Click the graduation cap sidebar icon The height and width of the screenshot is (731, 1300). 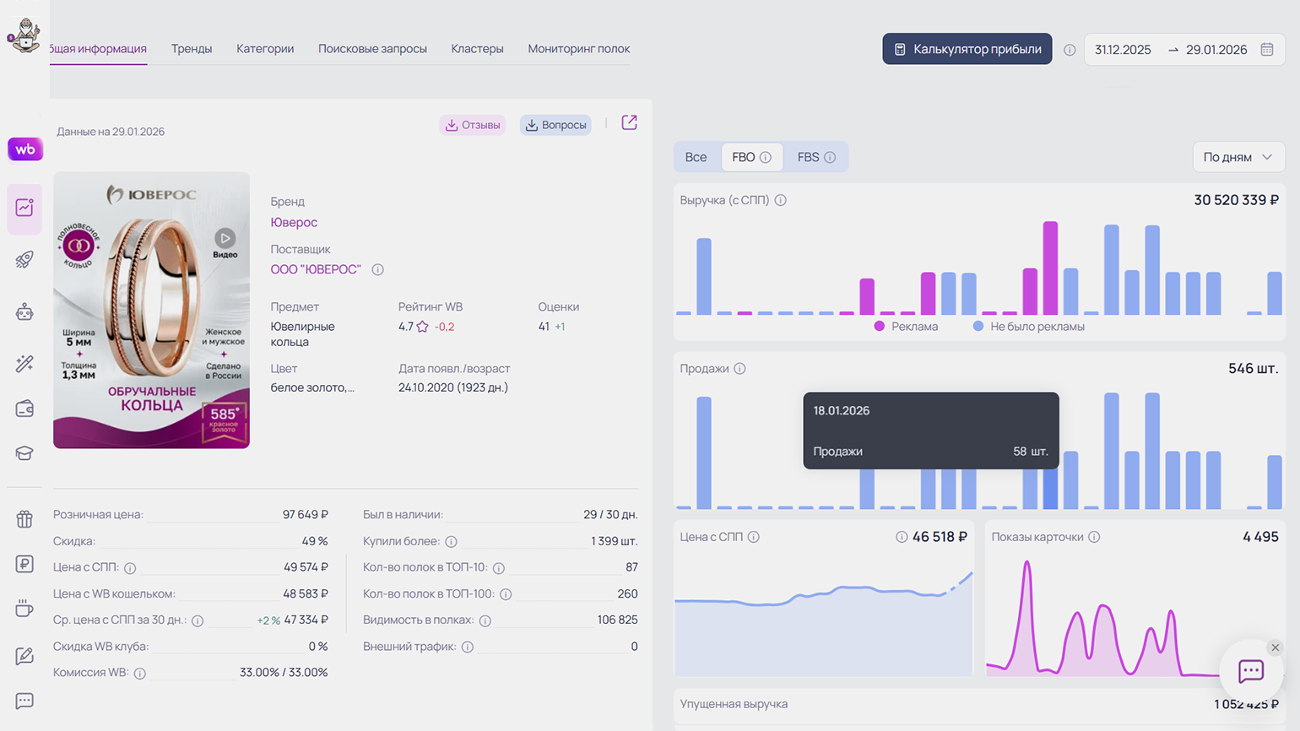click(24, 453)
